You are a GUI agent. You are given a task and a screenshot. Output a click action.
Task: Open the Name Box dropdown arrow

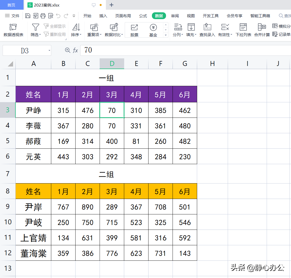(x=49, y=51)
